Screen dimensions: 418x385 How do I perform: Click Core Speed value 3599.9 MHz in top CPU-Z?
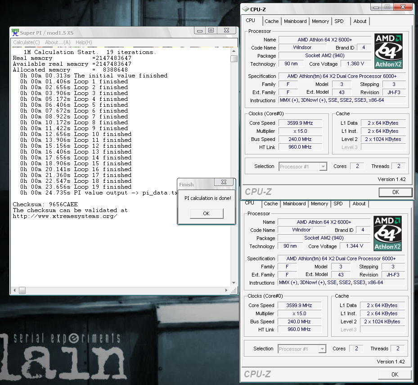(x=300, y=123)
